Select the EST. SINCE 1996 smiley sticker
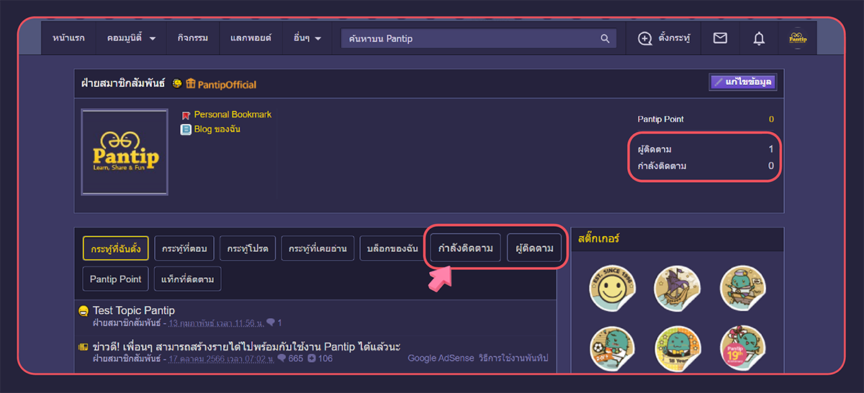 [x=612, y=287]
